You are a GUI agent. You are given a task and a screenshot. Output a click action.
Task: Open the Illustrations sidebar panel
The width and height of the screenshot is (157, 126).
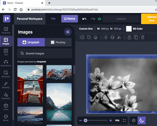click(6, 63)
